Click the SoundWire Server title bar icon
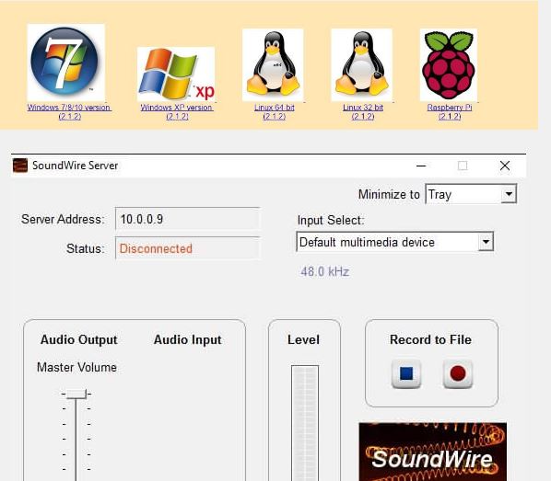The image size is (551, 481). pyautogui.click(x=20, y=166)
